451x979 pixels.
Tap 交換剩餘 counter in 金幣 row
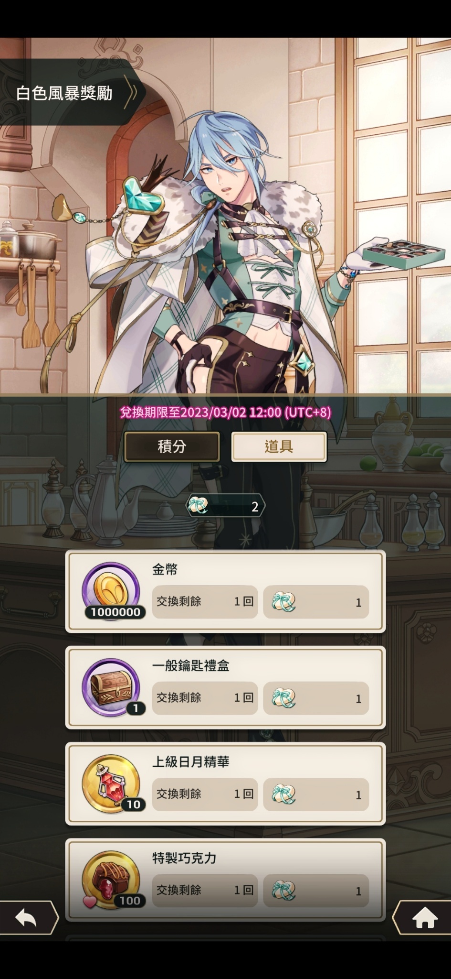click(x=205, y=602)
